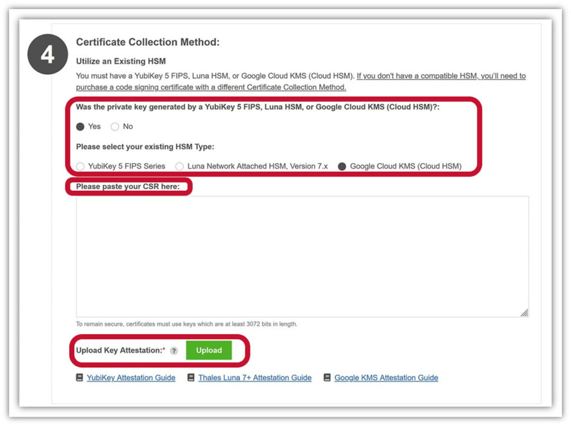Choose Google Cloud KMS (Cloud HSM) option
571x426 pixels.
tap(342, 166)
